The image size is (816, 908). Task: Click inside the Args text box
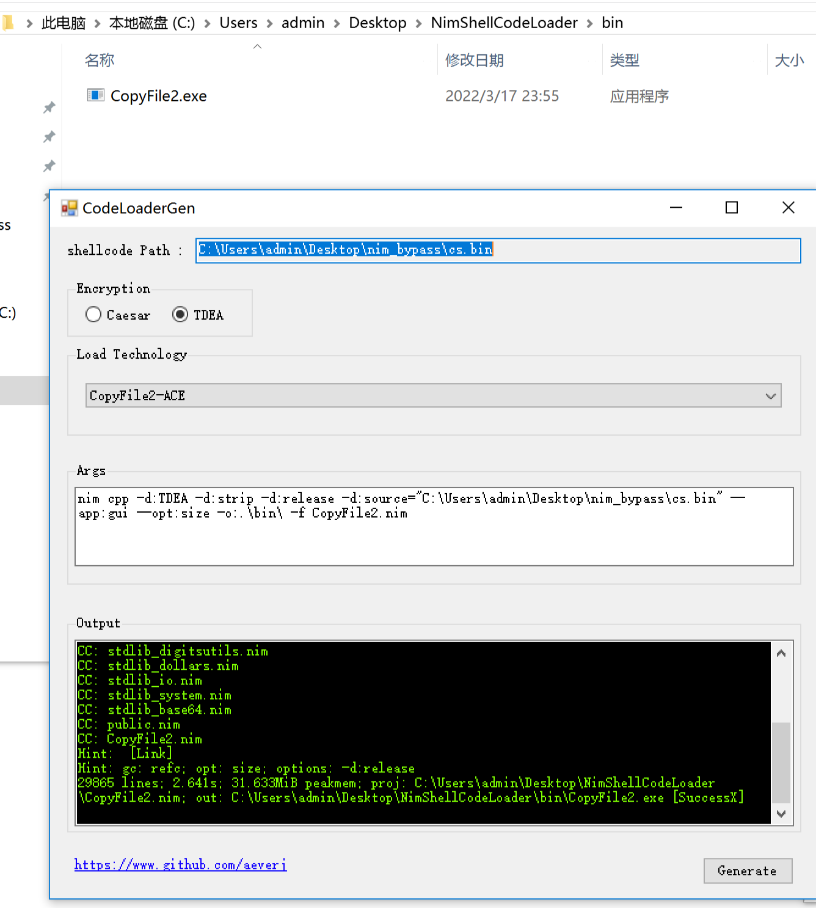point(434,526)
